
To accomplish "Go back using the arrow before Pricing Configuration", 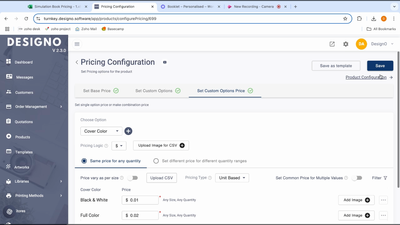I will pos(77,62).
